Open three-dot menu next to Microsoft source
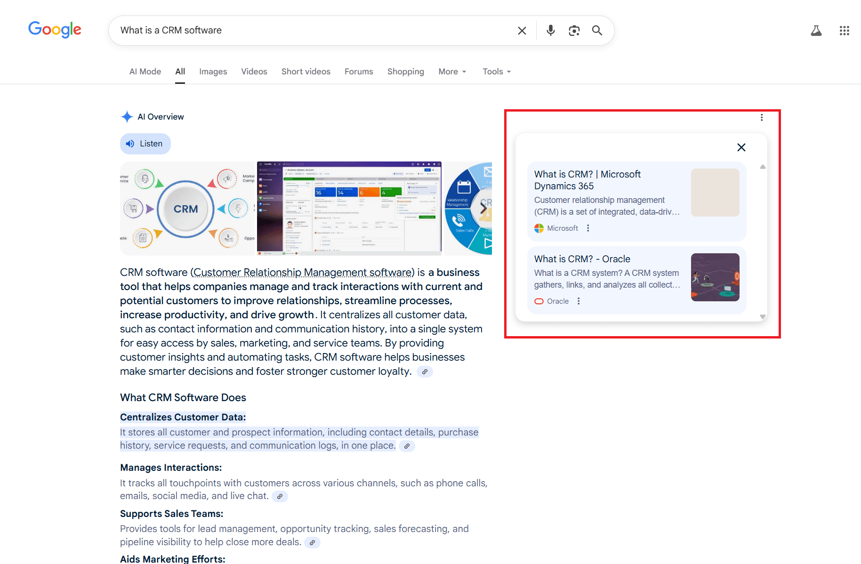 tap(588, 228)
